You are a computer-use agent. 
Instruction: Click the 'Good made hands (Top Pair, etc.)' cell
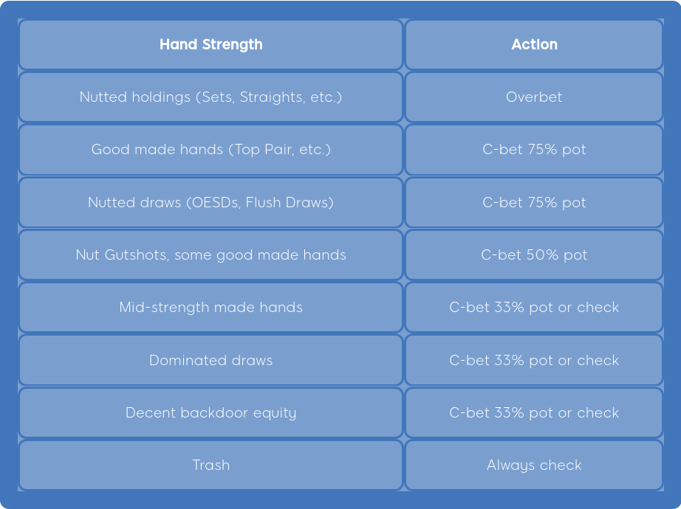(211, 150)
